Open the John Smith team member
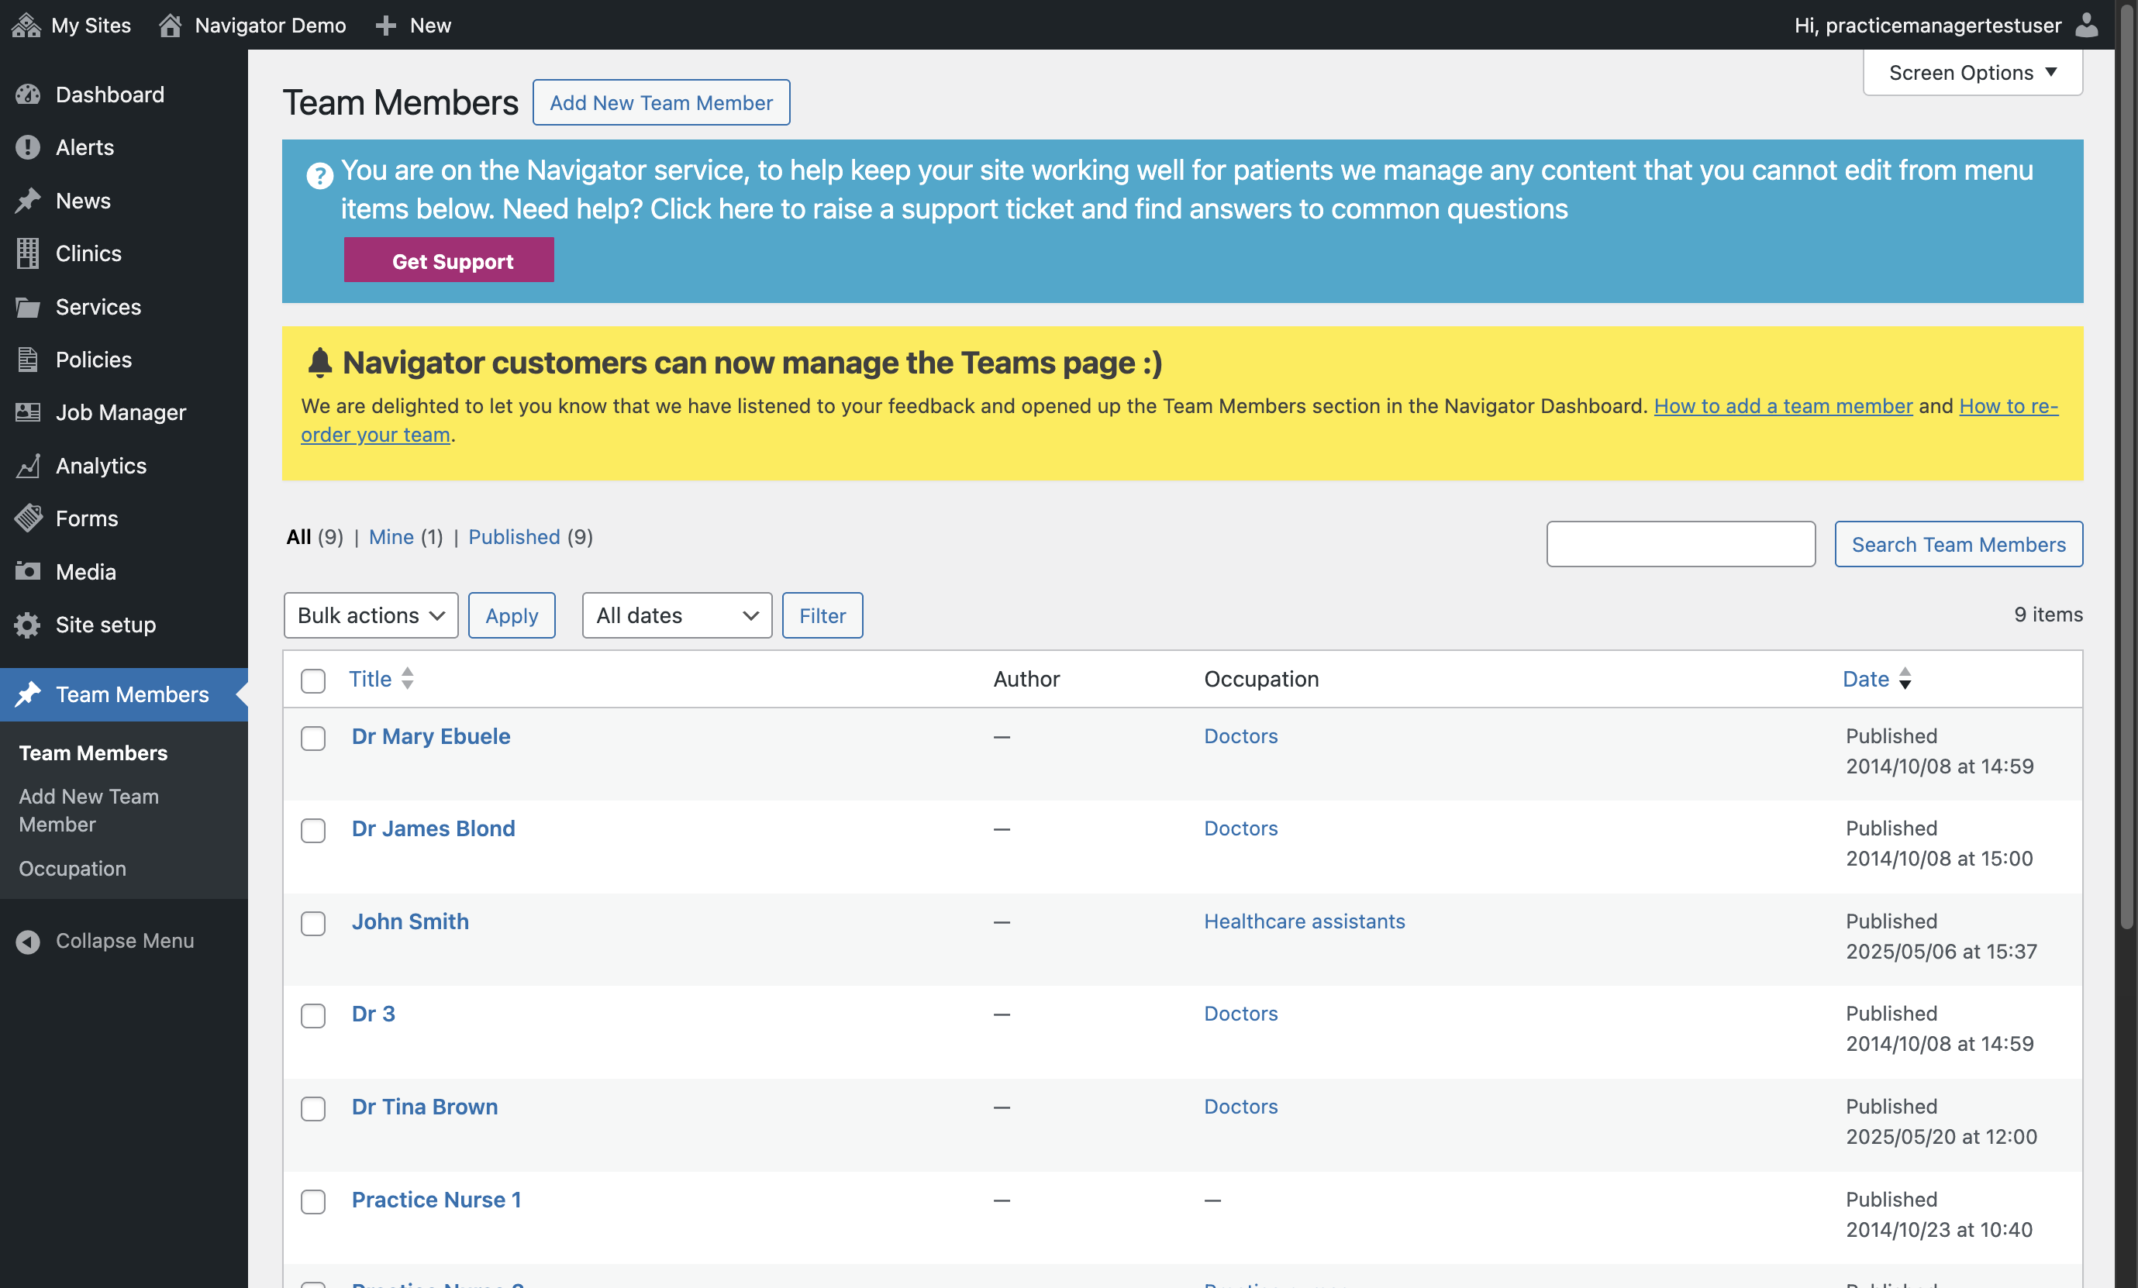This screenshot has width=2138, height=1288. (410, 921)
